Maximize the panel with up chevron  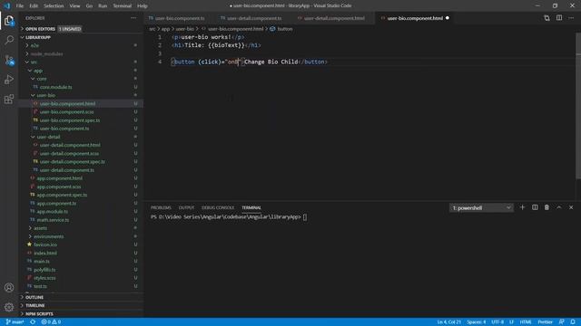pos(559,207)
